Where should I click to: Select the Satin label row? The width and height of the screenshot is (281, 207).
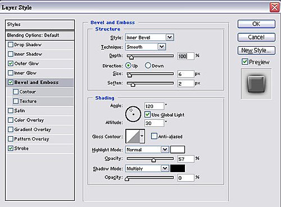pos(20,111)
